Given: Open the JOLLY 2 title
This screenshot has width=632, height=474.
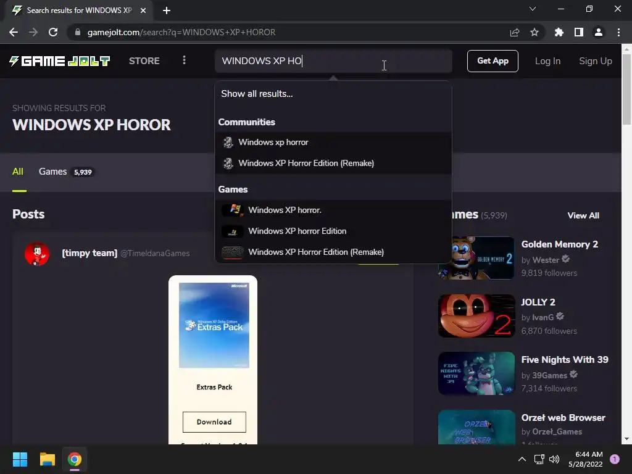Looking at the screenshot, I should point(538,302).
